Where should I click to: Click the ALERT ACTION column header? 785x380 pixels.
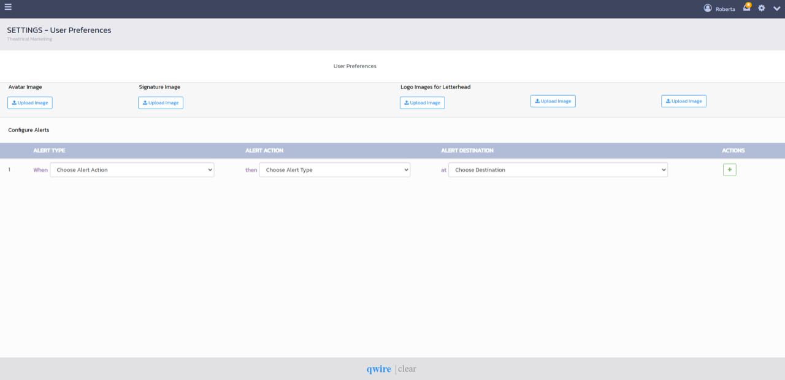tap(264, 150)
